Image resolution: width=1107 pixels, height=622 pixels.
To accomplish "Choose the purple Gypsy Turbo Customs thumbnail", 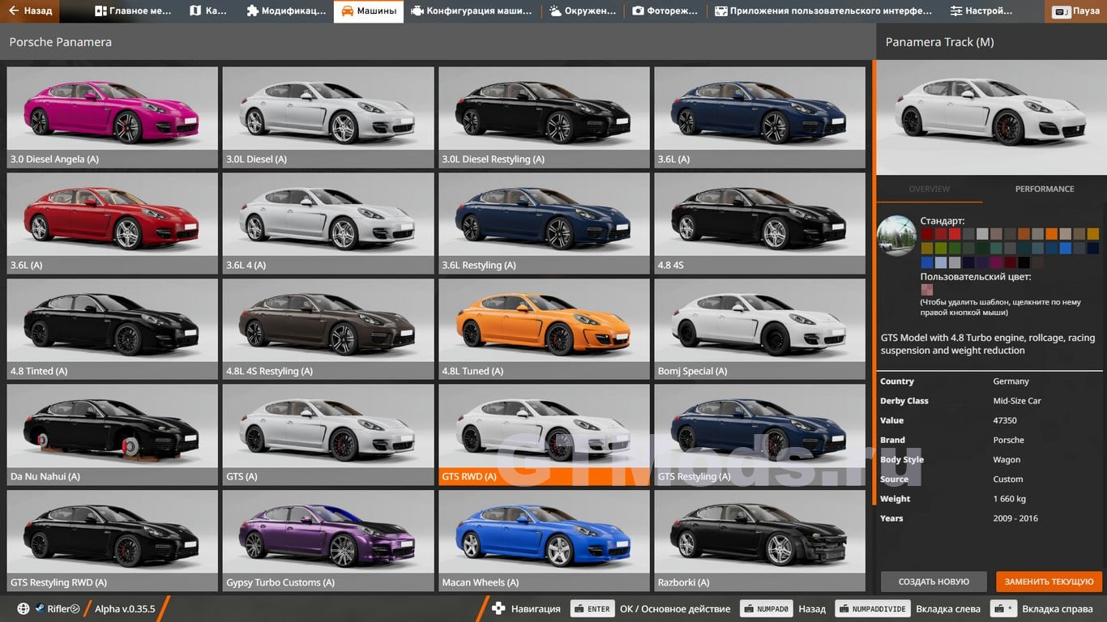I will click(x=328, y=533).
